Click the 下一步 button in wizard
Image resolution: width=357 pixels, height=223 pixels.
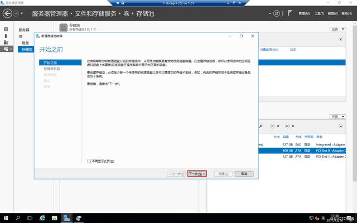[197, 173]
